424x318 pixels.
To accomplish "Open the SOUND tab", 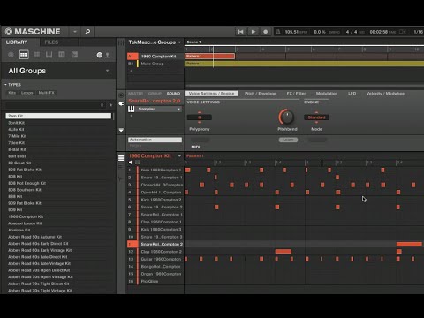I will click(x=173, y=94).
